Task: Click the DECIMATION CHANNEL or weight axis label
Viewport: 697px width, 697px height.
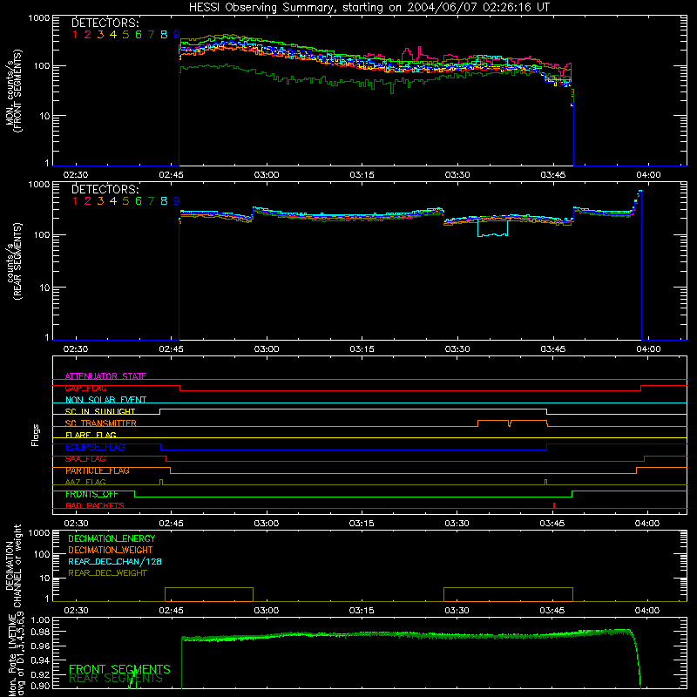Action: coord(13,565)
